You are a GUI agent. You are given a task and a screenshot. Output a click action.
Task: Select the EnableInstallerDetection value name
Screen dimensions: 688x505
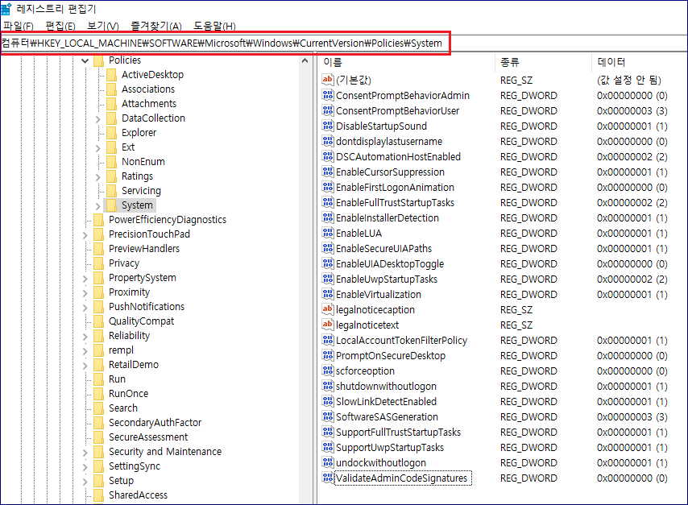tap(388, 218)
